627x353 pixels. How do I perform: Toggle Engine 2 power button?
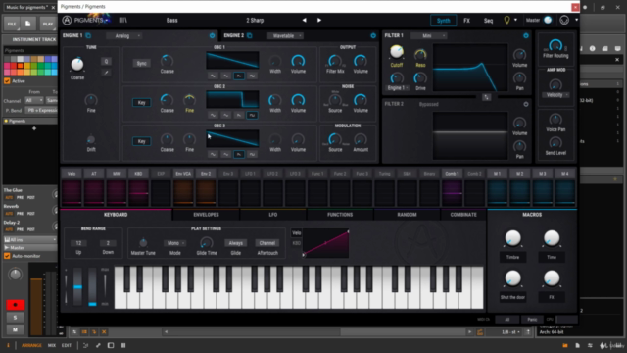point(373,35)
